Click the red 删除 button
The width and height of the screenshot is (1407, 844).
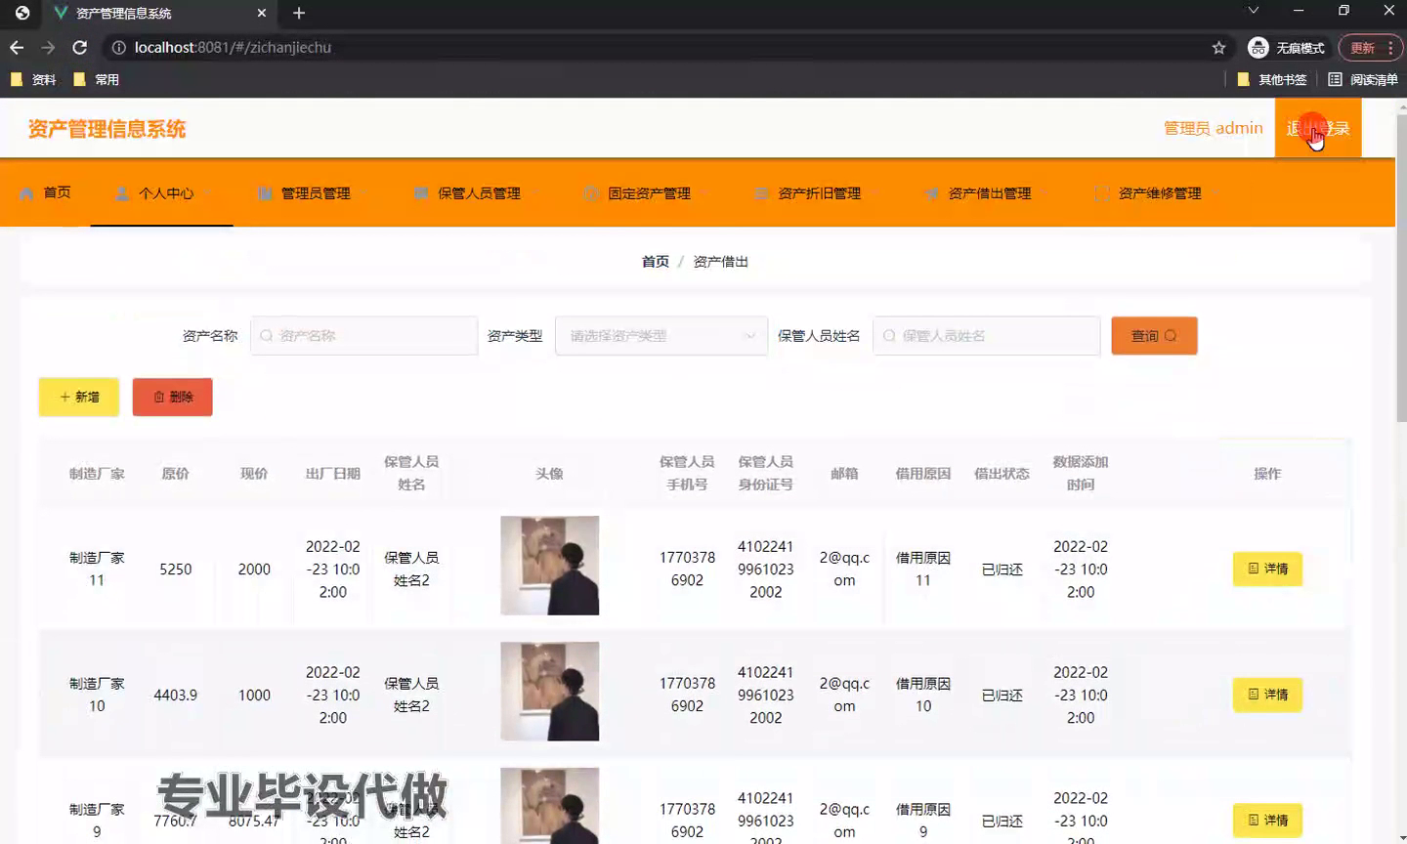point(173,397)
